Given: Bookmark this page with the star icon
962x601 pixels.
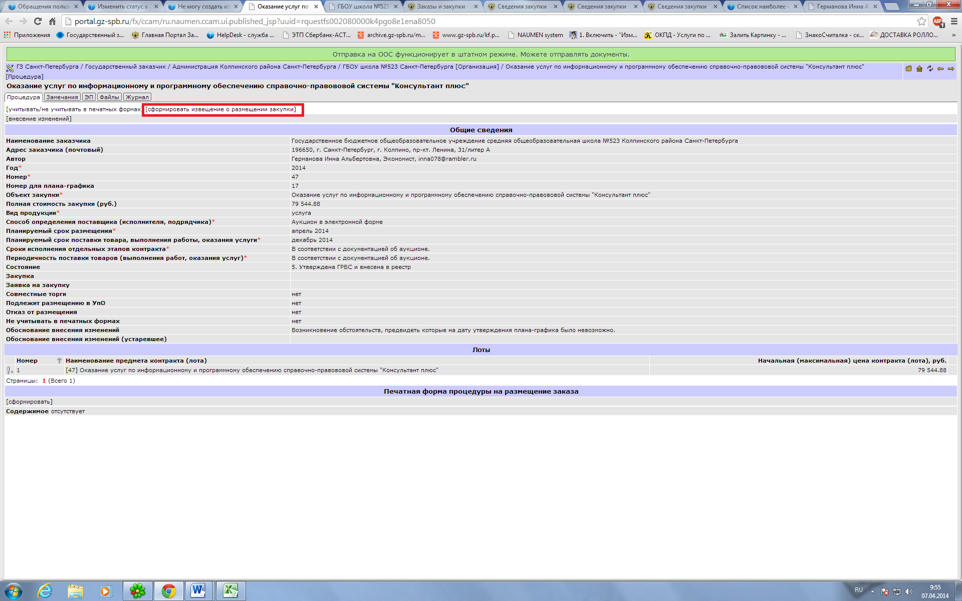Looking at the screenshot, I should coord(921,21).
